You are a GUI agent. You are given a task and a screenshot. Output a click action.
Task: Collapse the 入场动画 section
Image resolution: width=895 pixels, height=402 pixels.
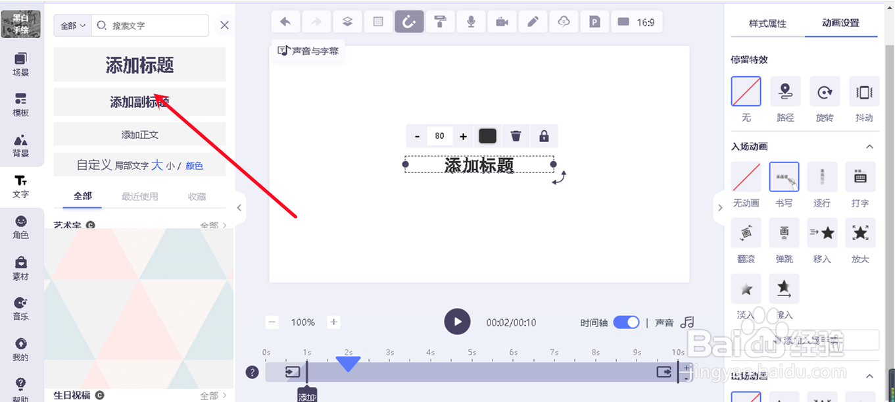[x=870, y=146]
